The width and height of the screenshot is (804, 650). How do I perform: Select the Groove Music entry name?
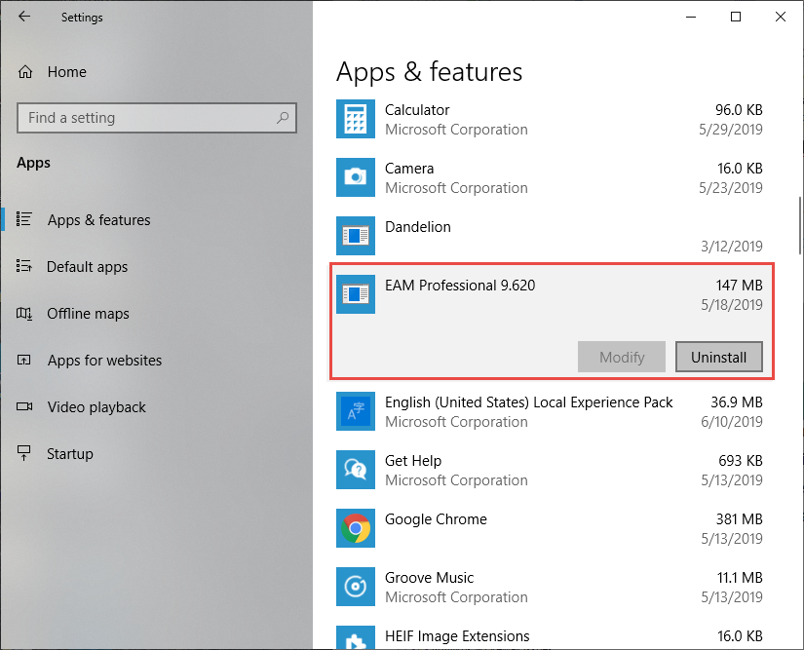click(429, 578)
